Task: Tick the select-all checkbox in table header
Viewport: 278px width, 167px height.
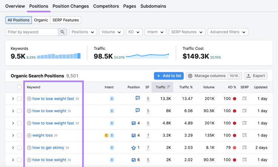Action: (19, 87)
